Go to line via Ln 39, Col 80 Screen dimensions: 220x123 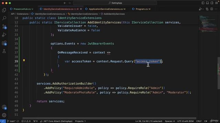click(149, 121)
